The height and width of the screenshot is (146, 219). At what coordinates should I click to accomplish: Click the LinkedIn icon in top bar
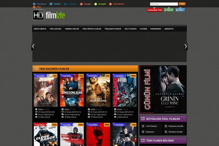65,4
